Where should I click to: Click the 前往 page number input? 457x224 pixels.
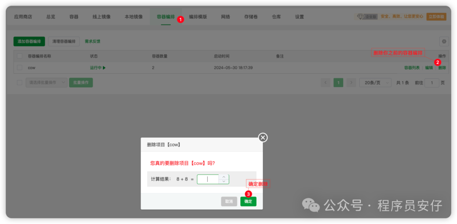point(432,83)
